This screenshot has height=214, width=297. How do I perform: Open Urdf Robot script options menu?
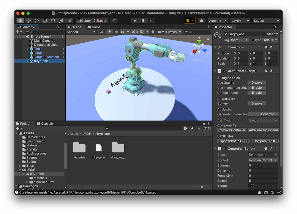[276, 71]
